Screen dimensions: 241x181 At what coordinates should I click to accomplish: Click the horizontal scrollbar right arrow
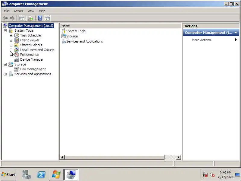coord(179,157)
